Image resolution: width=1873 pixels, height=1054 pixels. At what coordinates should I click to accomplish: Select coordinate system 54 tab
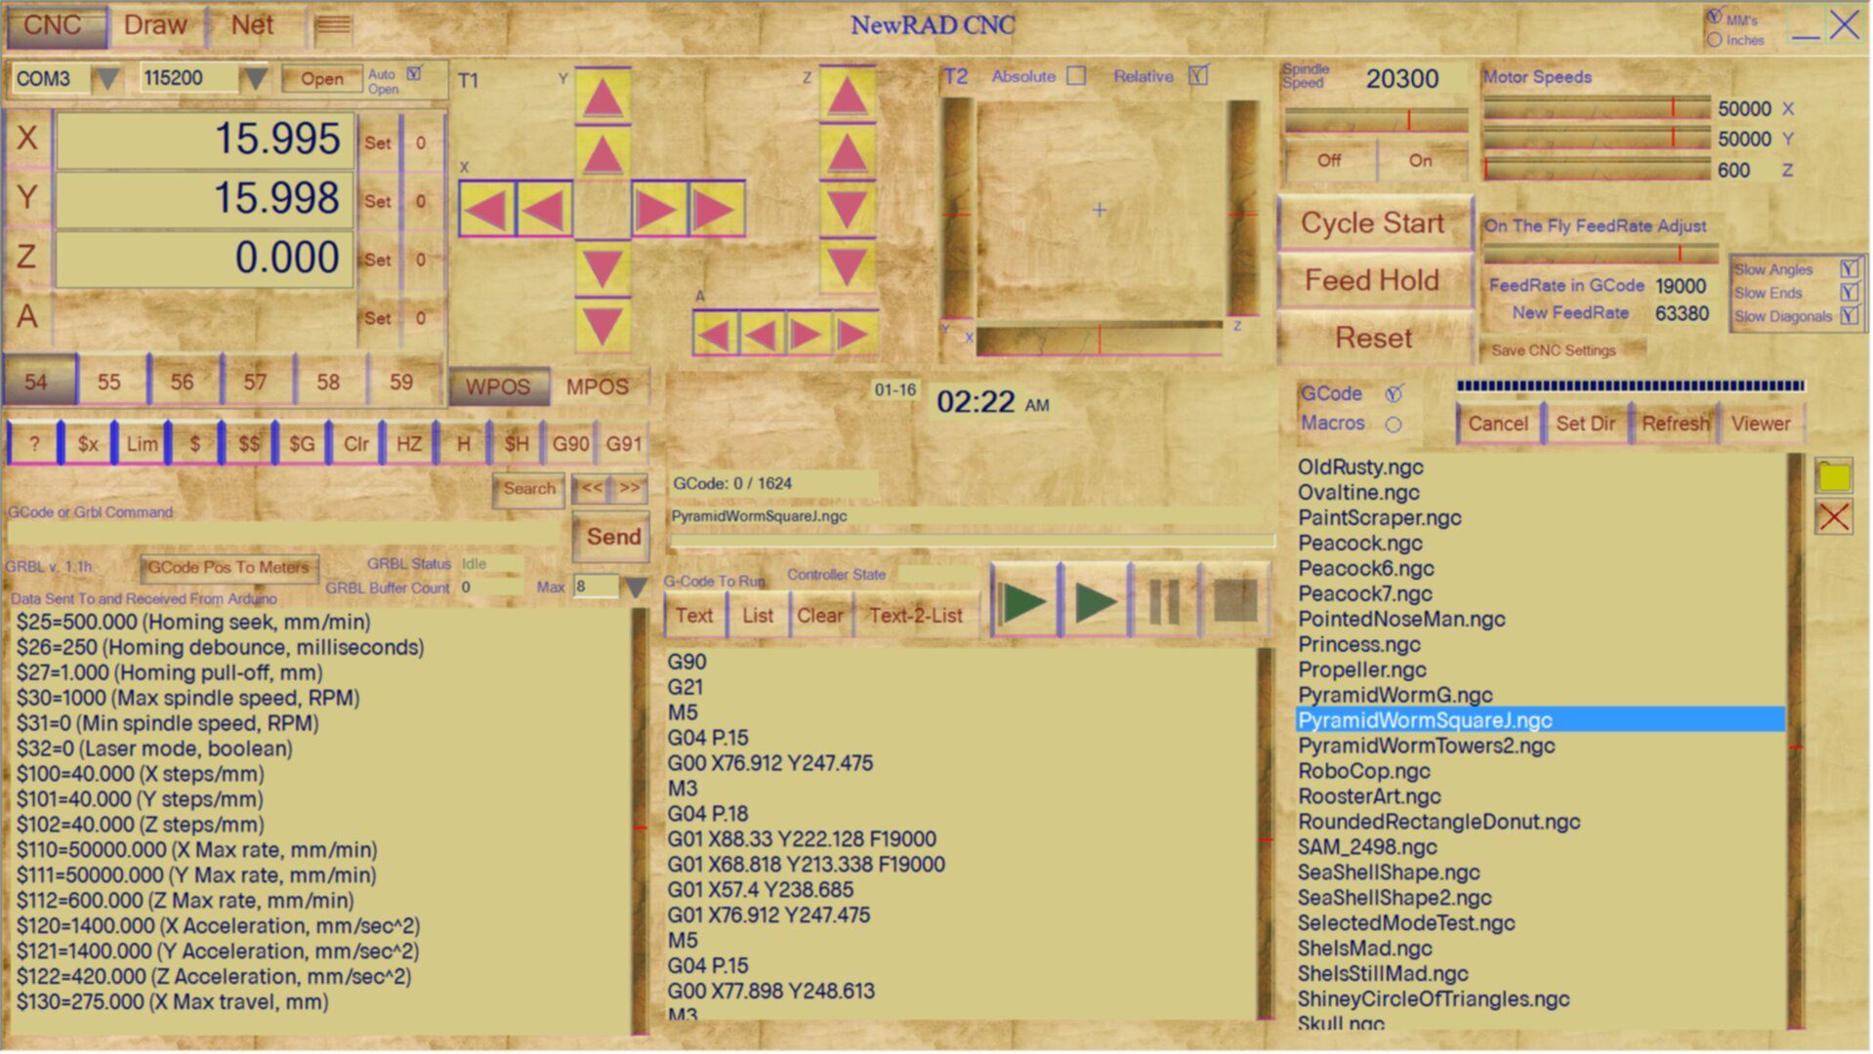(x=37, y=383)
